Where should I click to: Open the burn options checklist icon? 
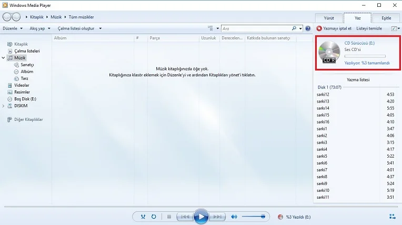(x=394, y=28)
